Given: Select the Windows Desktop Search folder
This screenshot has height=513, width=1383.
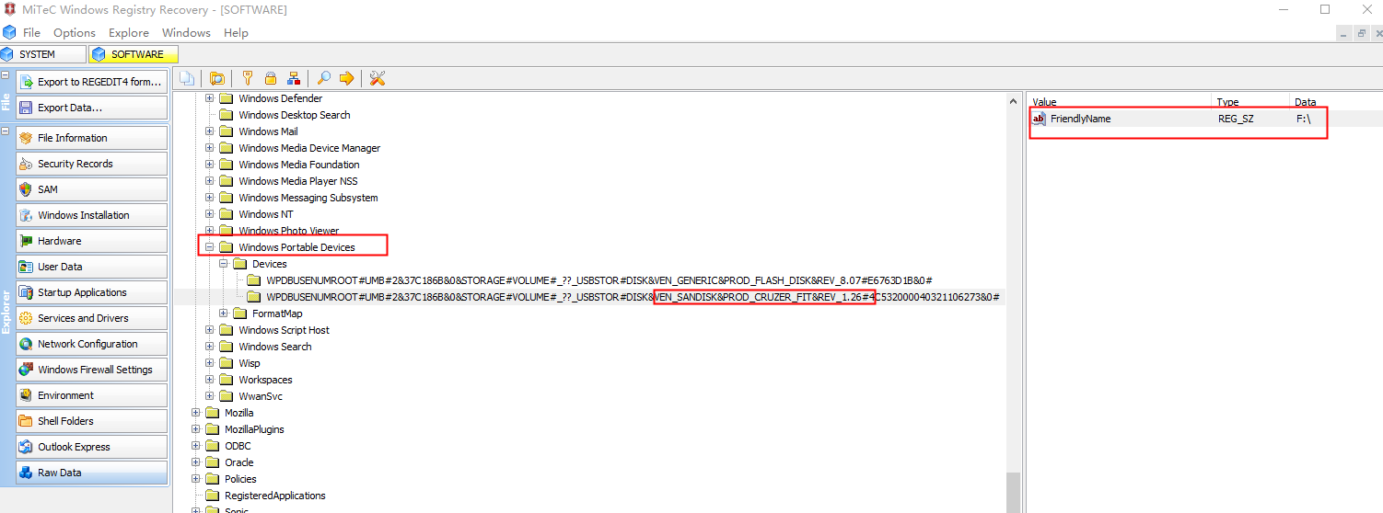Looking at the screenshot, I should [294, 115].
